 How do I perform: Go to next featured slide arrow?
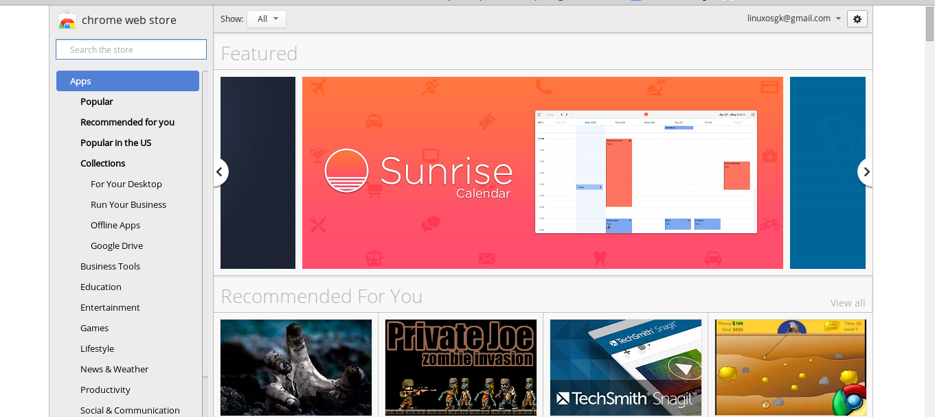click(x=866, y=172)
